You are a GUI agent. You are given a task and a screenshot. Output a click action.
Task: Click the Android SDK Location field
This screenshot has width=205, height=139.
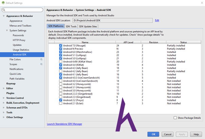(x=113, y=20)
